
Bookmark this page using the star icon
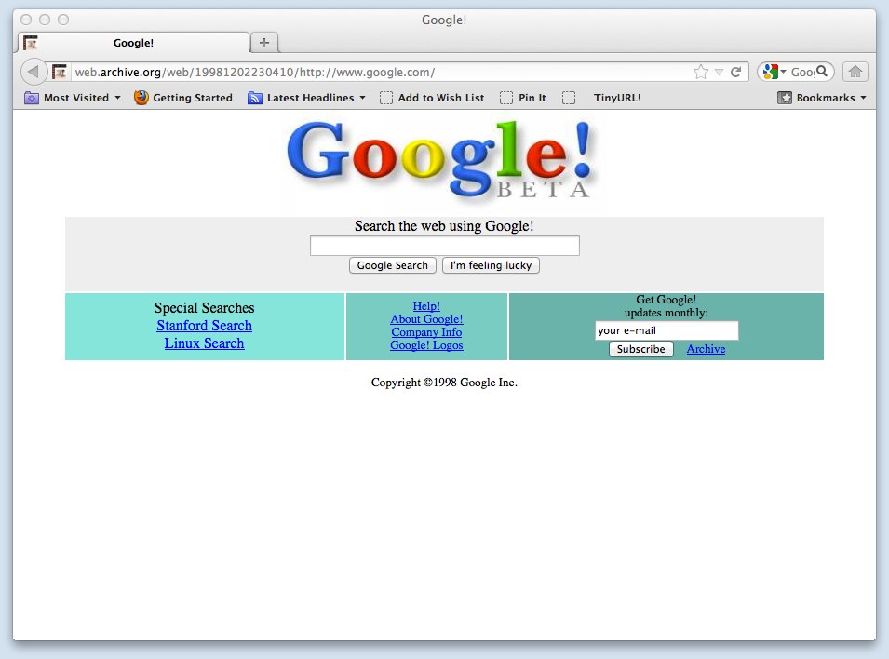(x=701, y=72)
